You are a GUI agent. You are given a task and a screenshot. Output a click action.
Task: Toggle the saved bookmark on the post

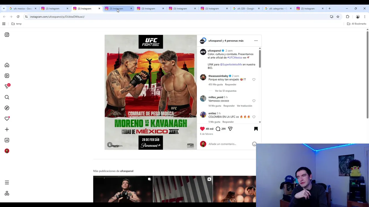tap(256, 129)
